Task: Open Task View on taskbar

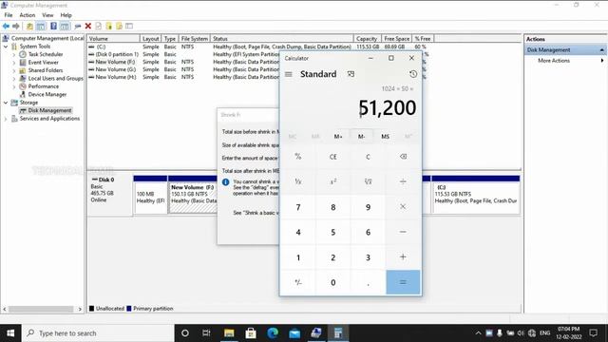Action: 206,333
